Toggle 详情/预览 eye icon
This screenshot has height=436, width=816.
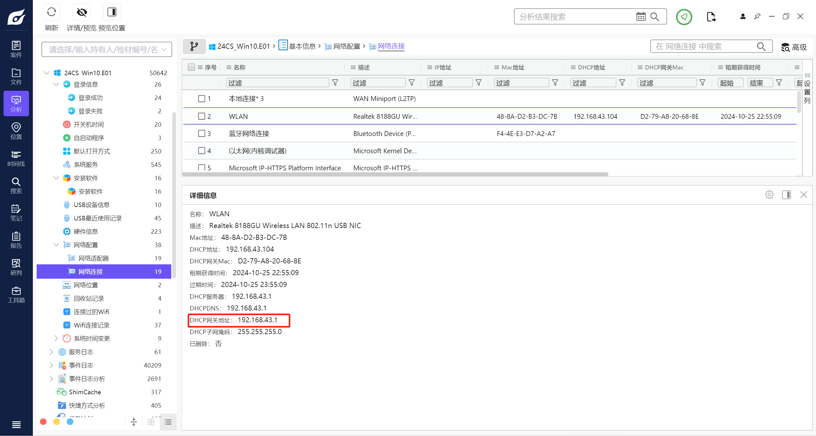(82, 12)
